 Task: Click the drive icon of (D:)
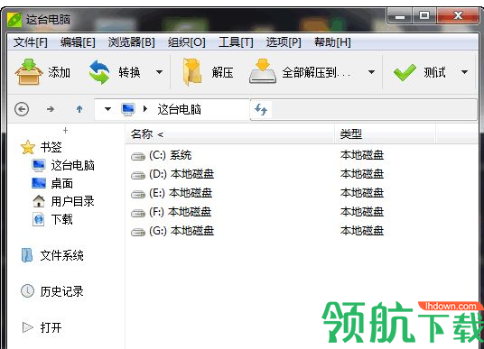tap(137, 175)
